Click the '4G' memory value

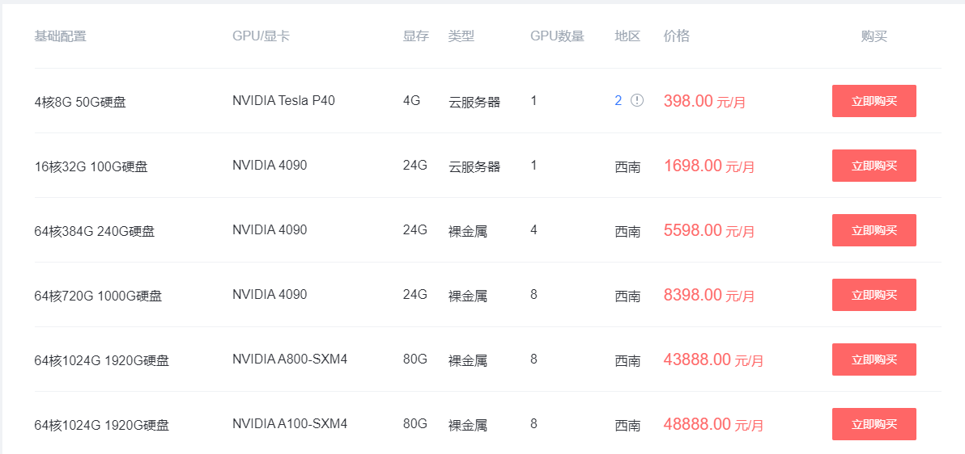tap(412, 101)
